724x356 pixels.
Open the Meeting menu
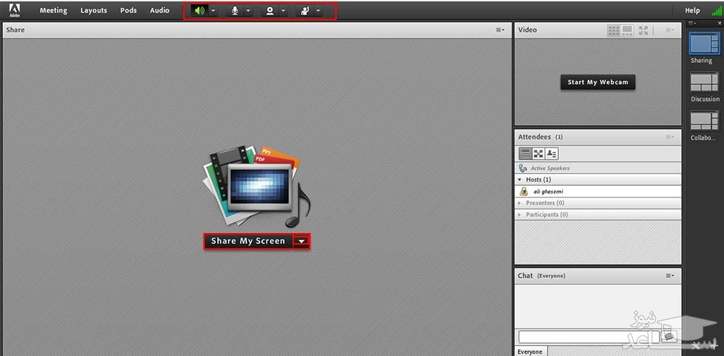pyautogui.click(x=53, y=11)
